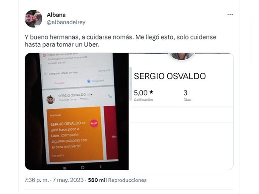259x194 pixels.
Task: Open the left phone screenshot image
Action: pyautogui.click(x=77, y=111)
